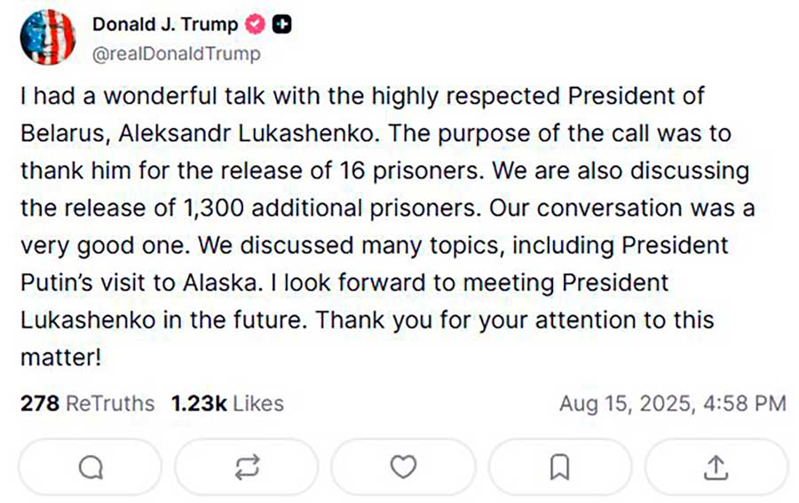Image resolution: width=799 pixels, height=503 pixels.
Task: Click the @realDonaldTrump handle
Action: coord(176,54)
